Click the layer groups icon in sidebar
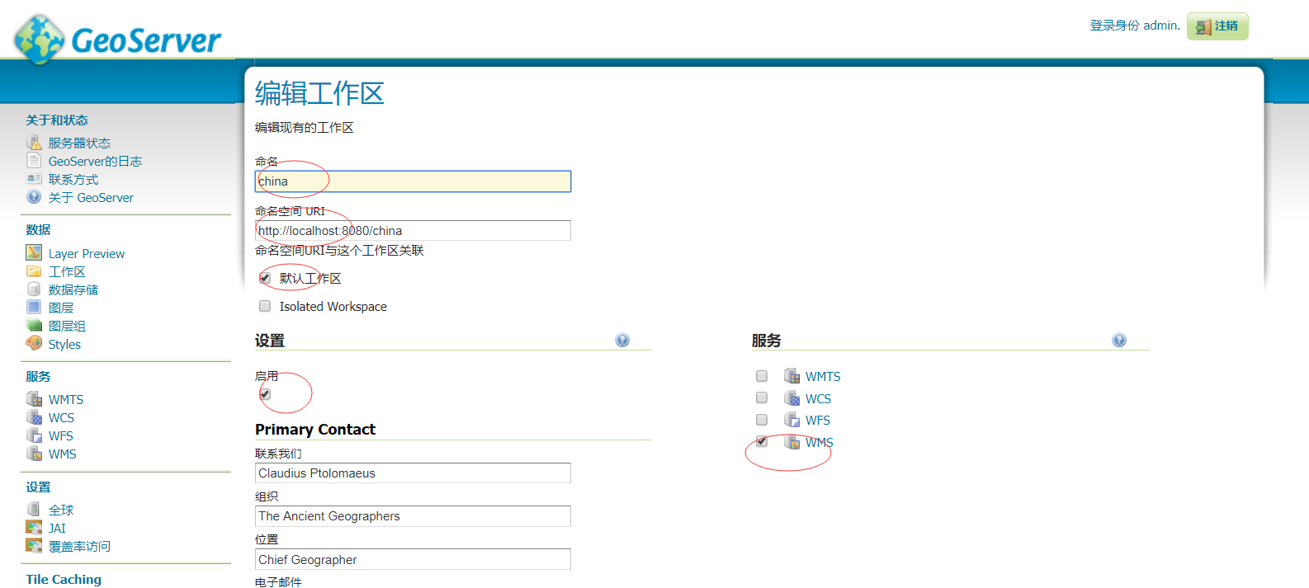The width and height of the screenshot is (1309, 588). coord(34,326)
